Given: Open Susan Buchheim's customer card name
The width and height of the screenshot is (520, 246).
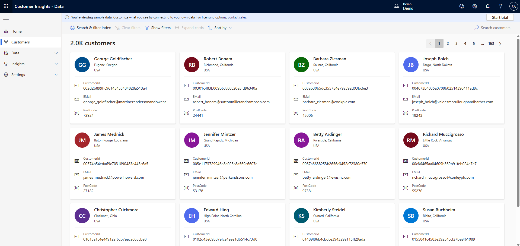Looking at the screenshot, I should tap(439, 210).
